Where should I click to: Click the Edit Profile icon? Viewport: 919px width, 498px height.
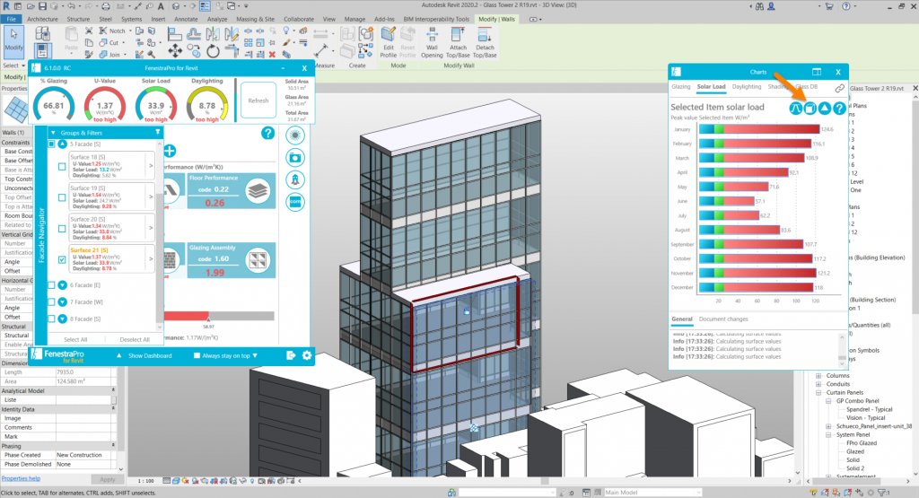pos(388,42)
